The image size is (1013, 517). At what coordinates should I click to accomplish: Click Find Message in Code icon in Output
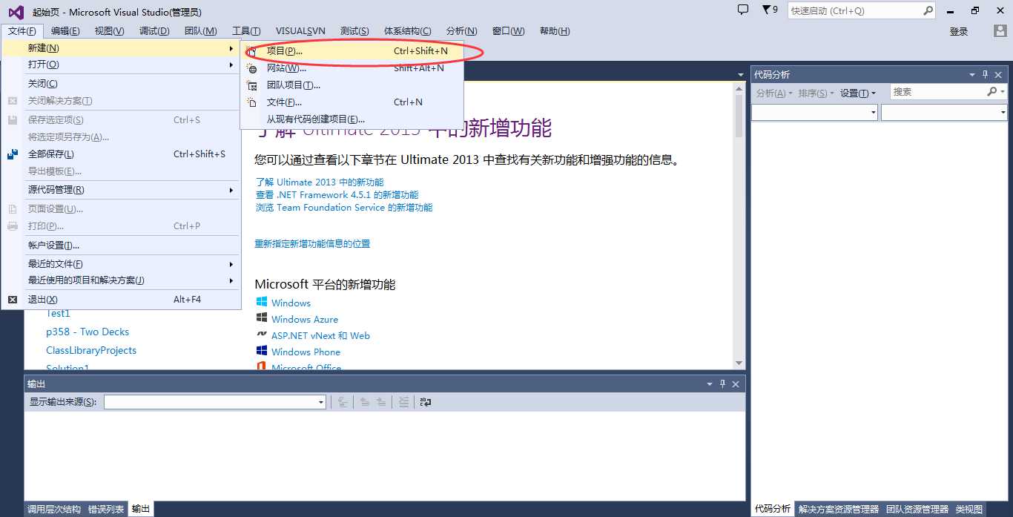[343, 402]
